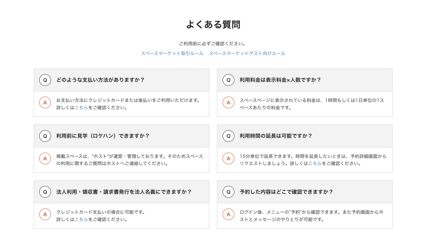Expand the 利用時間の延長は可能ですか？ question
The image size is (426, 244).
[x=305, y=136]
